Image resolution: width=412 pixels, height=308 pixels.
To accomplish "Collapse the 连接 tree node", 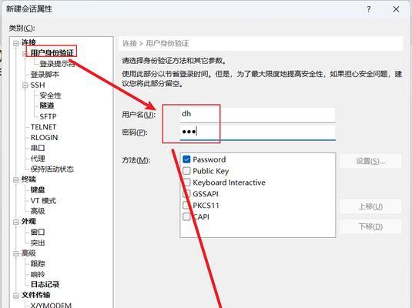I will coord(16,43).
